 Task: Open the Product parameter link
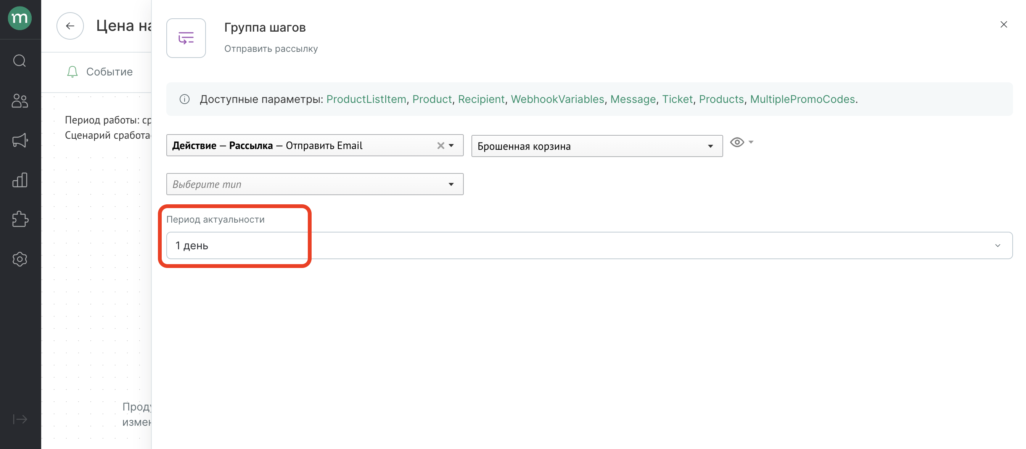pos(432,99)
